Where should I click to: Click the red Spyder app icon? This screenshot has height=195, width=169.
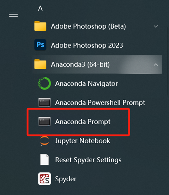coord(44,179)
